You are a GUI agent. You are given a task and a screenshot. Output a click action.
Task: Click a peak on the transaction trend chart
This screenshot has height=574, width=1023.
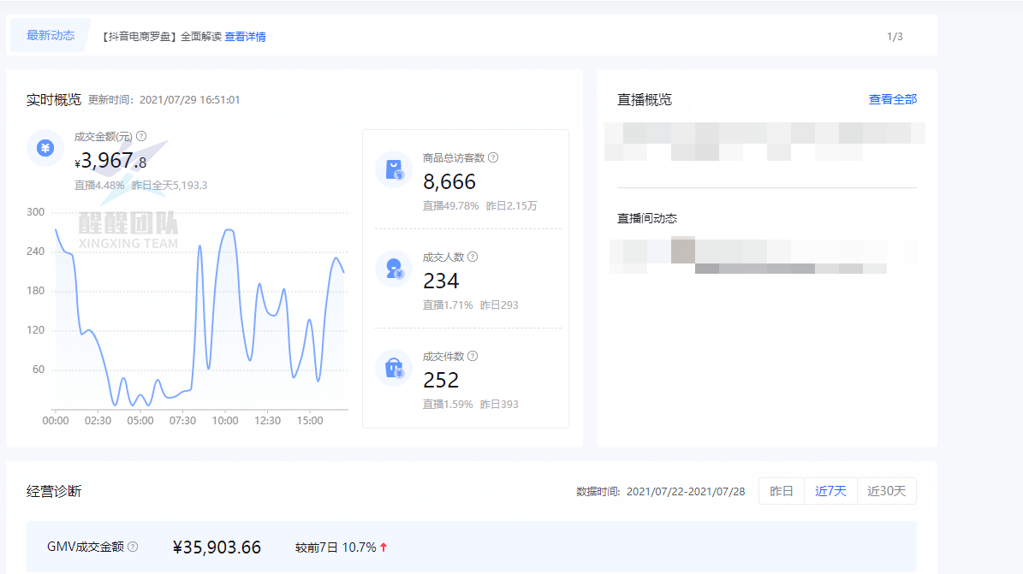(x=229, y=231)
